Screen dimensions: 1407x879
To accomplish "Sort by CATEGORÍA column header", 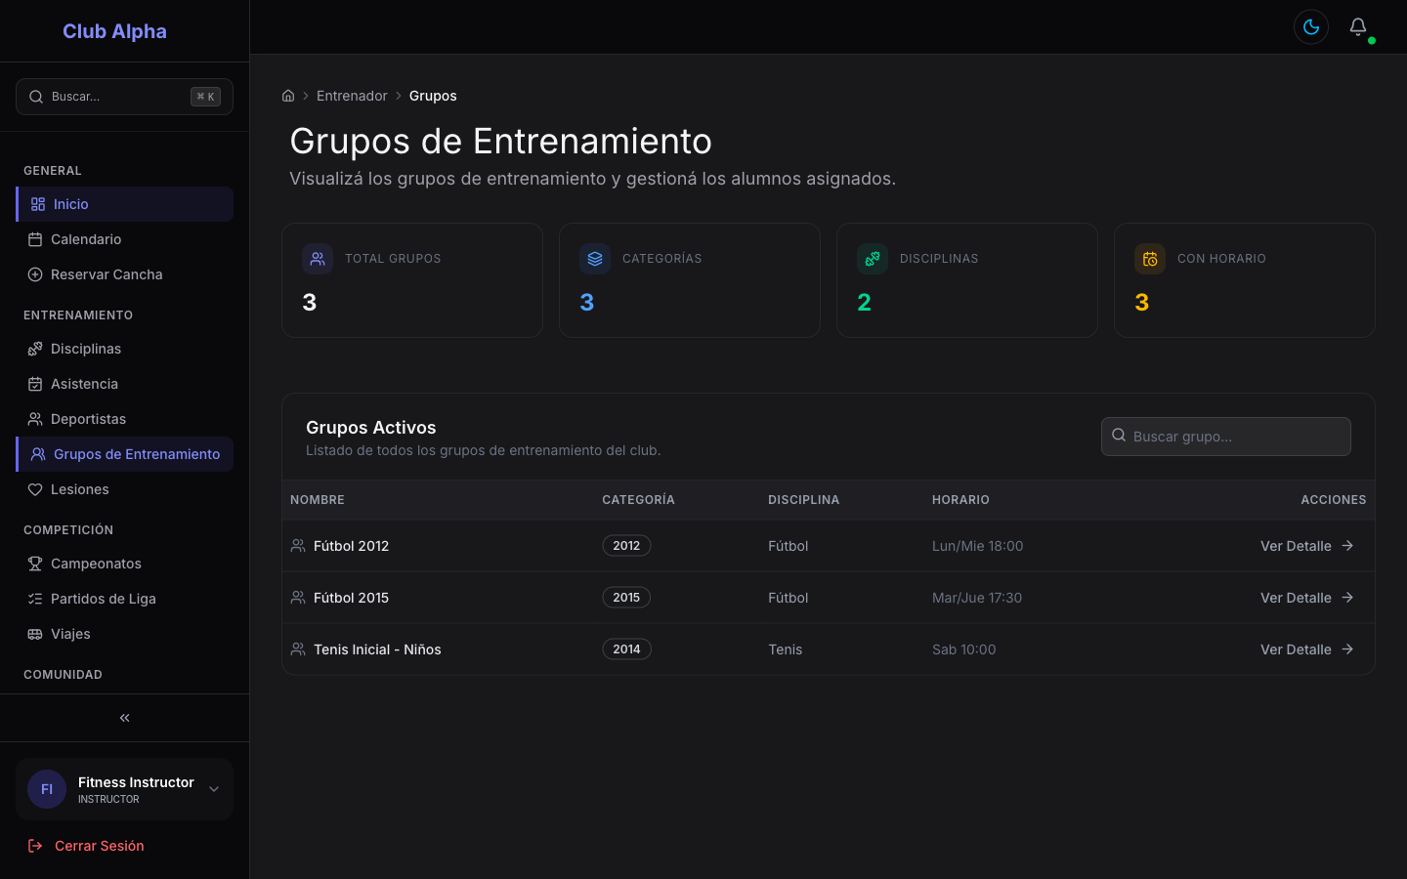I will 638,500.
